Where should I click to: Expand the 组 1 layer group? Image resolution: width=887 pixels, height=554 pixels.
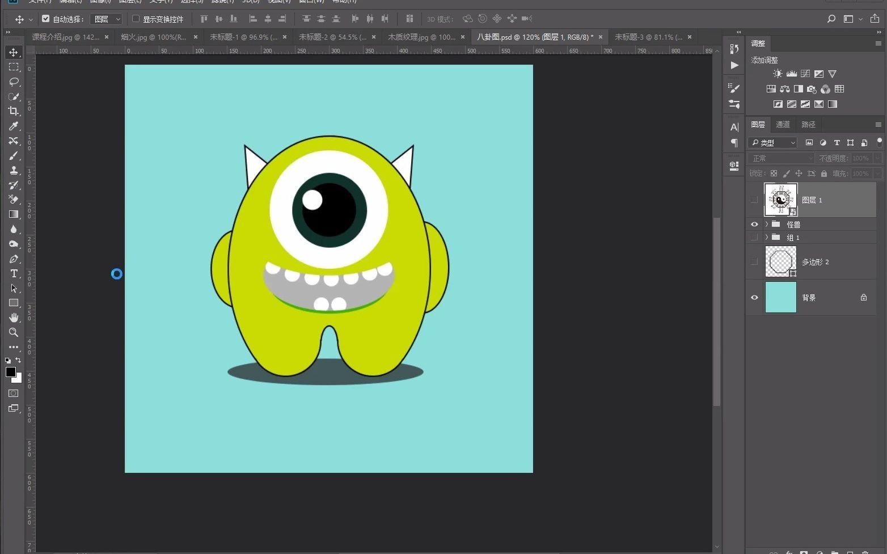click(767, 237)
